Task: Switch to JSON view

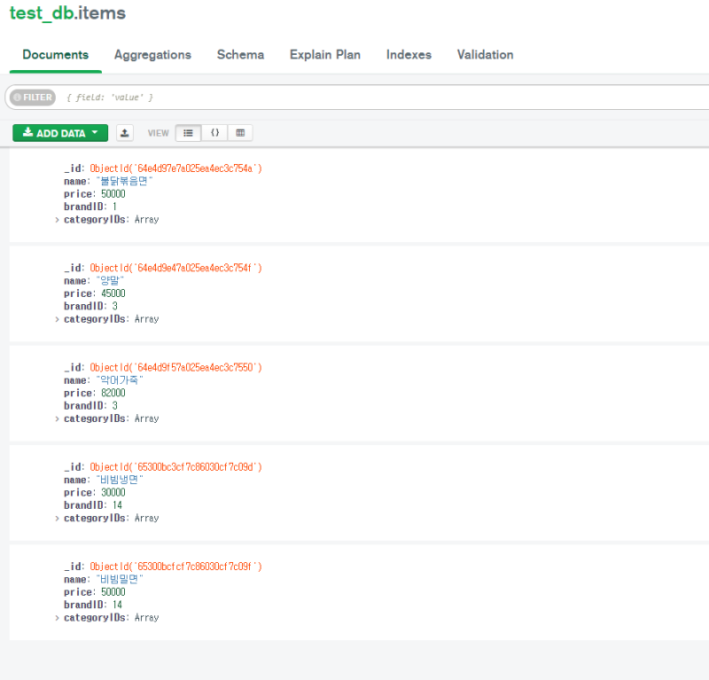Action: tap(214, 133)
